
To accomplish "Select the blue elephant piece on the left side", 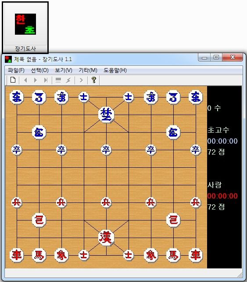I will 61,97.
